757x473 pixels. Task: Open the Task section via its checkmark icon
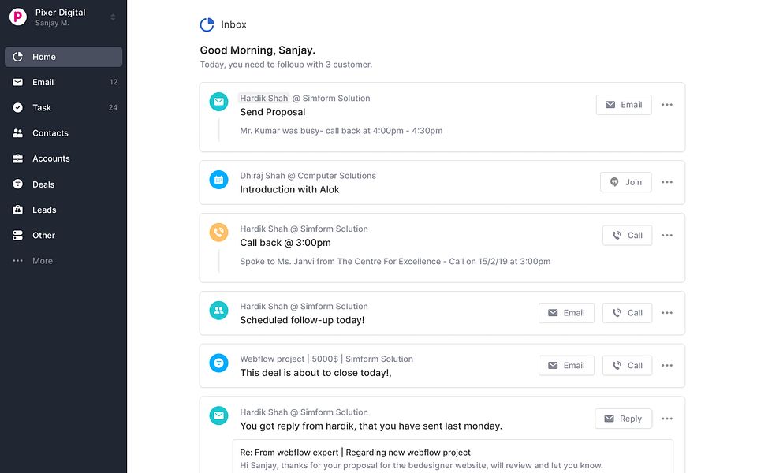click(17, 107)
